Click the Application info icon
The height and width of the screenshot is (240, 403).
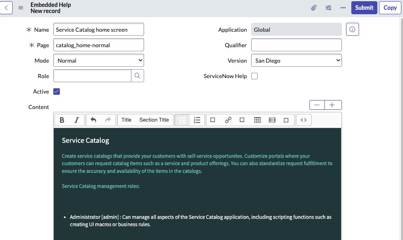(x=353, y=29)
